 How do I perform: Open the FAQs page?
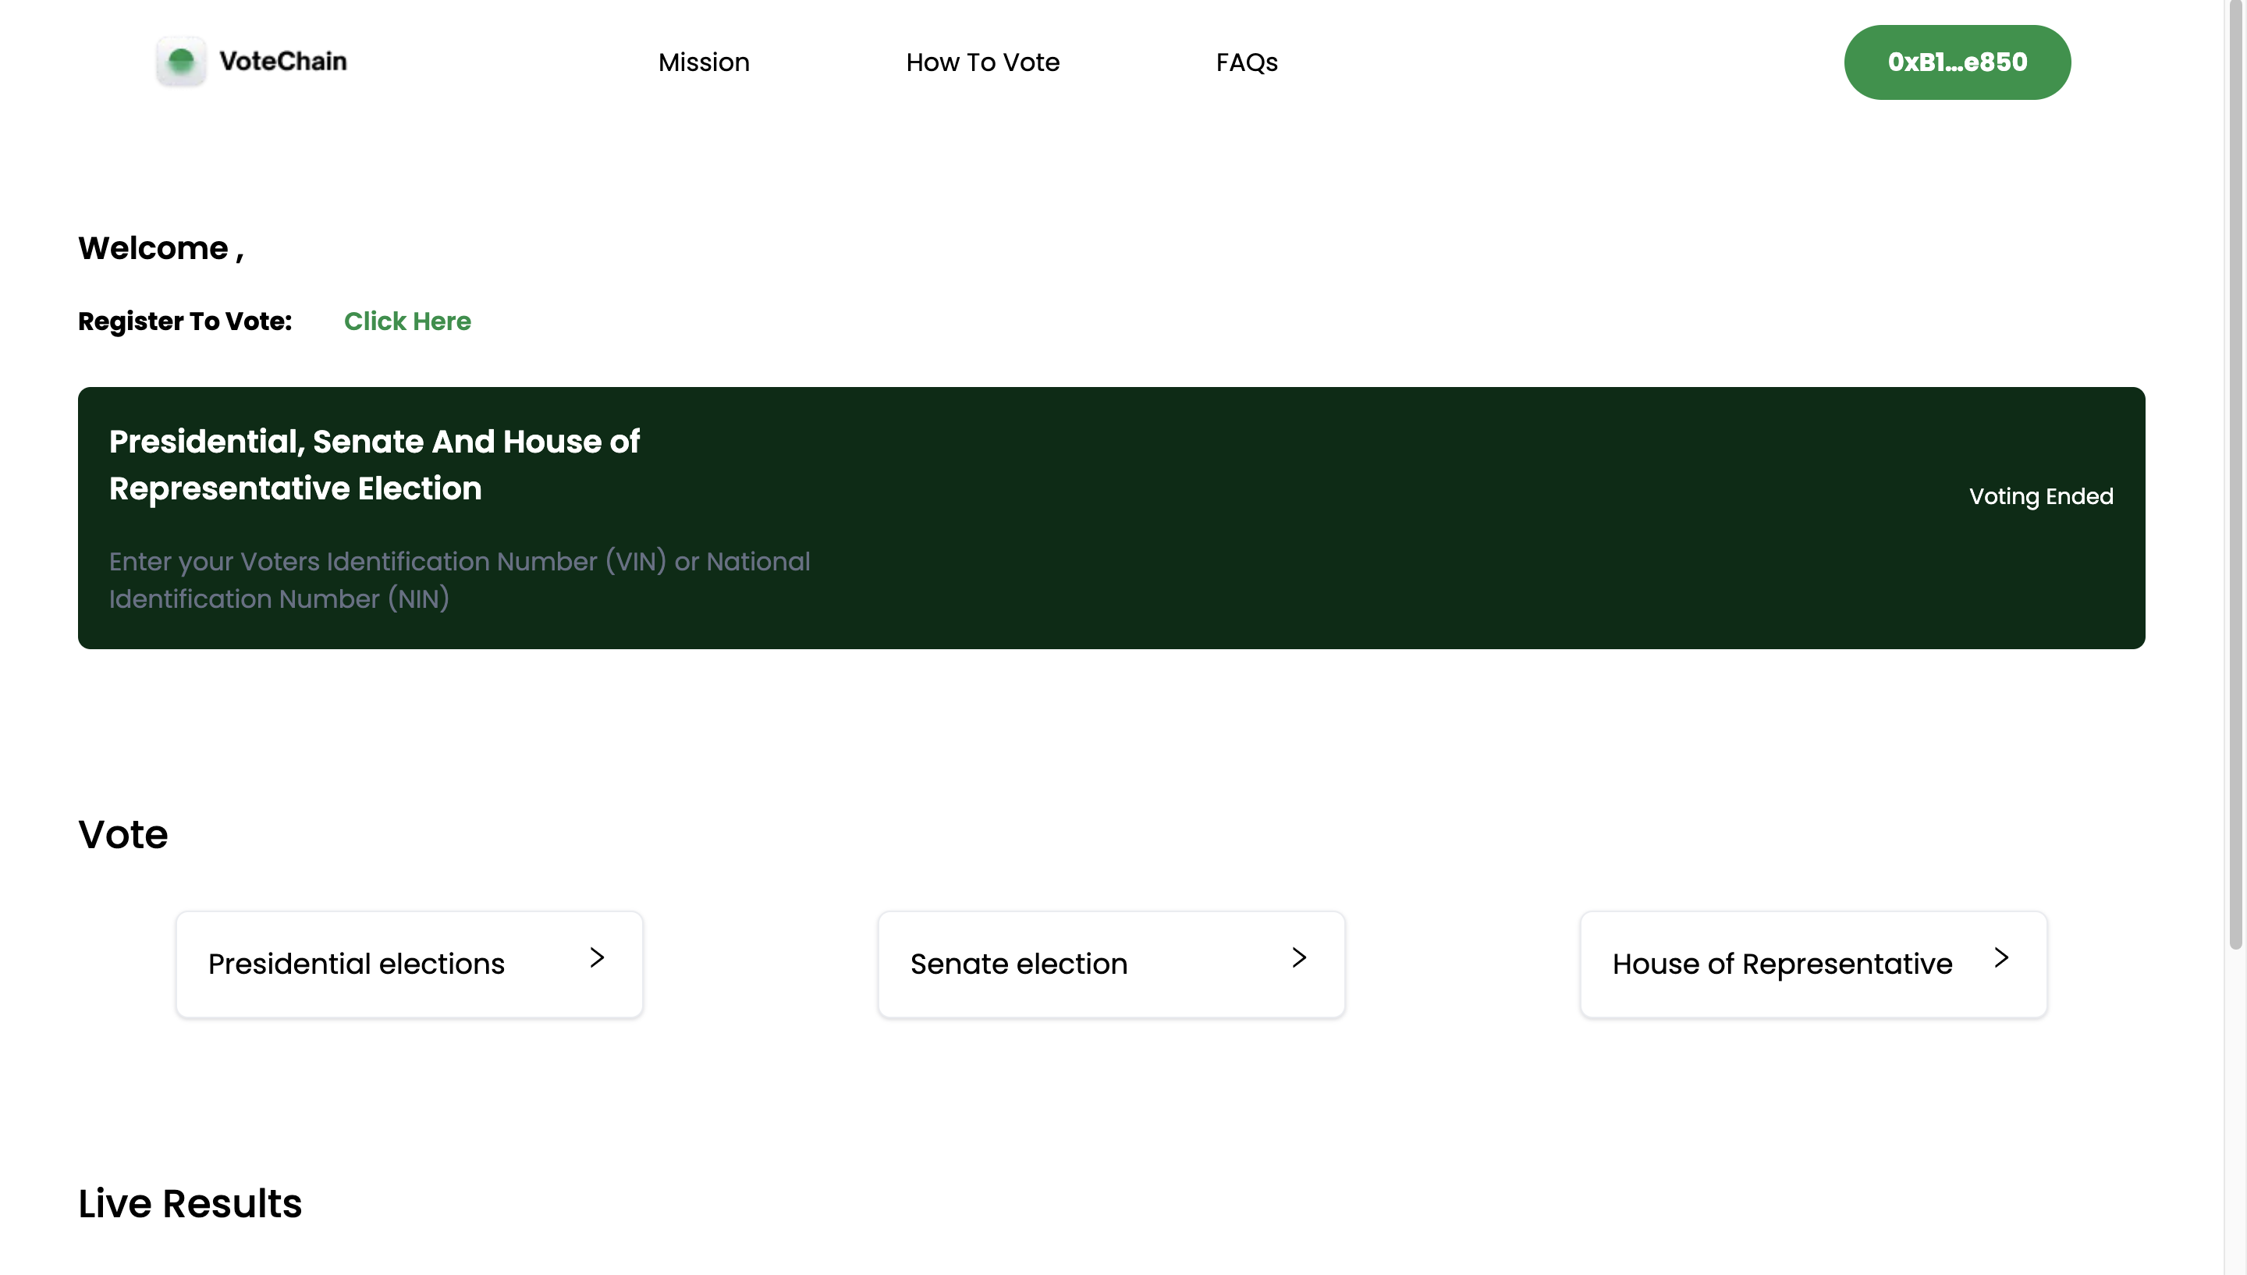coord(1246,62)
